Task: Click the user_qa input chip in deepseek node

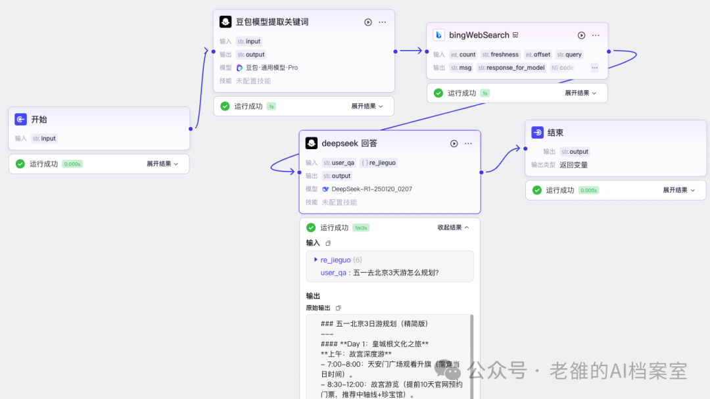Action: pos(339,162)
